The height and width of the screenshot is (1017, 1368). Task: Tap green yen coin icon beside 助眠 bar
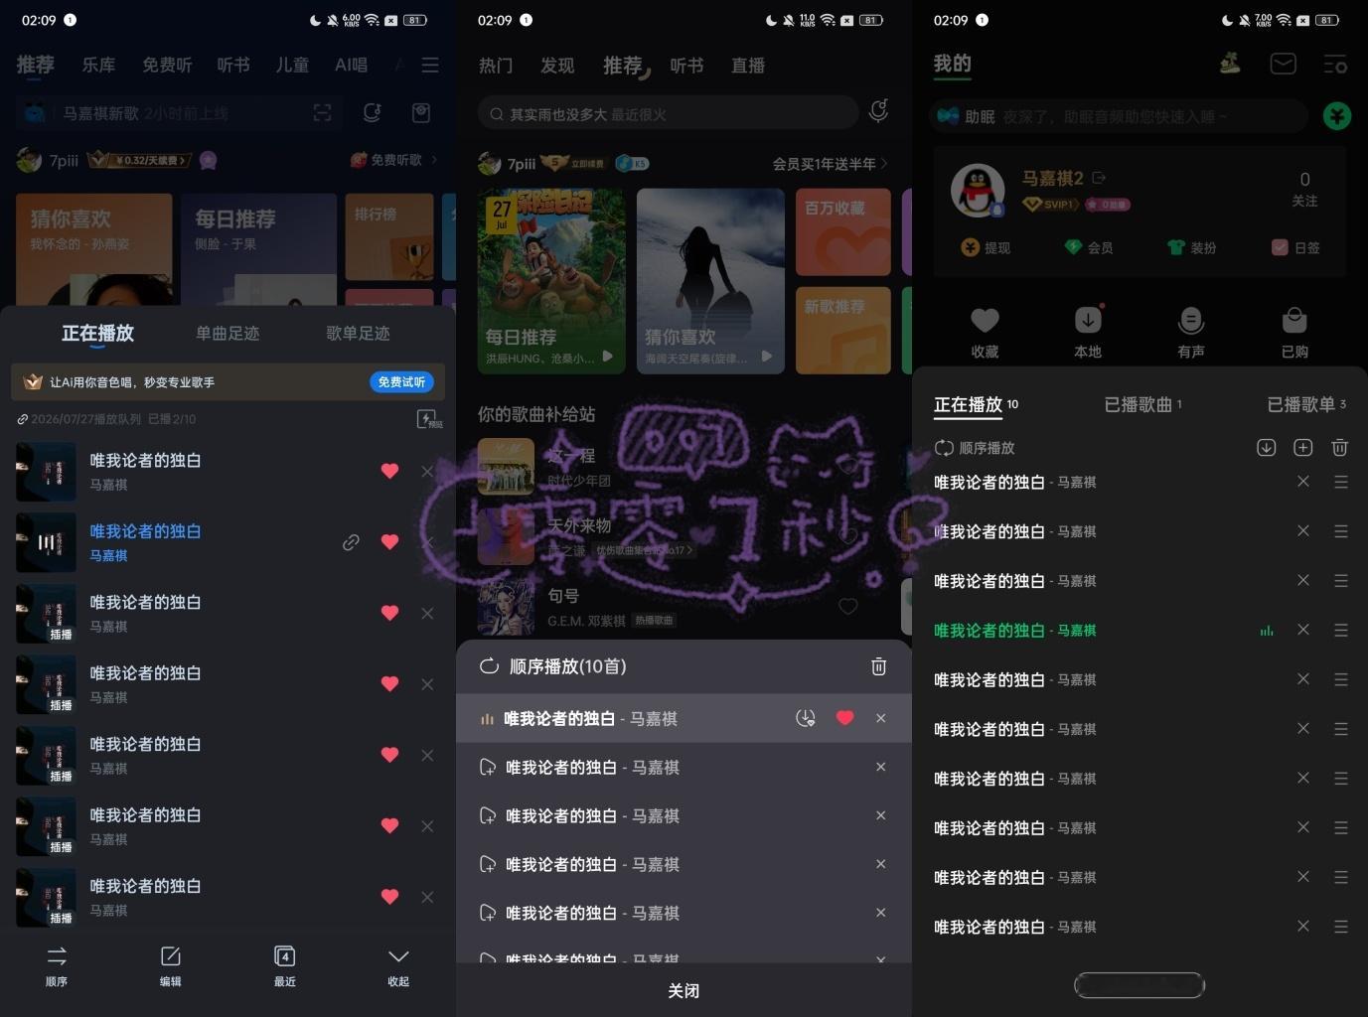point(1337,116)
